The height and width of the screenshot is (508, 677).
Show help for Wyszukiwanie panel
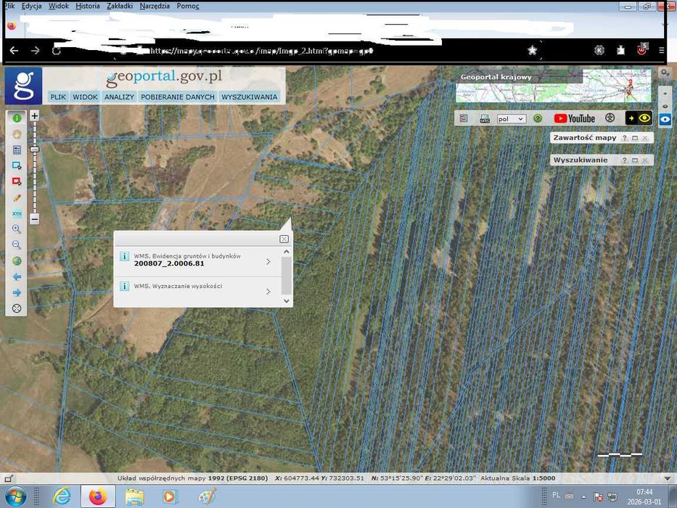tap(624, 160)
